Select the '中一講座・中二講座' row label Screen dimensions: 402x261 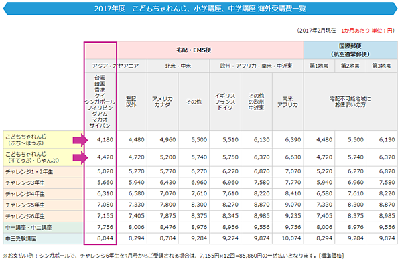(43, 227)
